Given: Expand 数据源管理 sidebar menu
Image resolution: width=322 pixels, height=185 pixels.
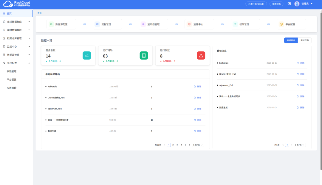Looking at the screenshot, I should [16, 55].
